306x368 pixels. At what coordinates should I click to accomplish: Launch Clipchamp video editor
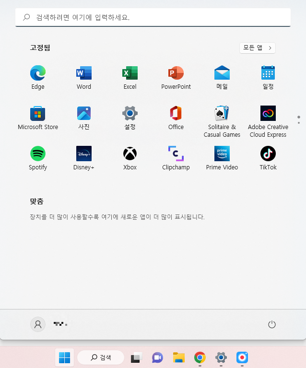(x=176, y=158)
